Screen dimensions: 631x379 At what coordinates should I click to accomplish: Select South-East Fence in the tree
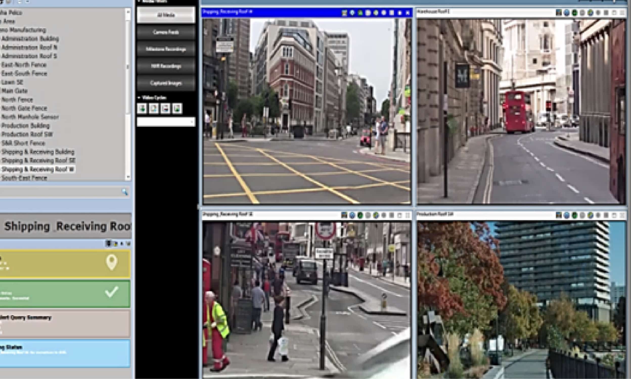(x=24, y=178)
